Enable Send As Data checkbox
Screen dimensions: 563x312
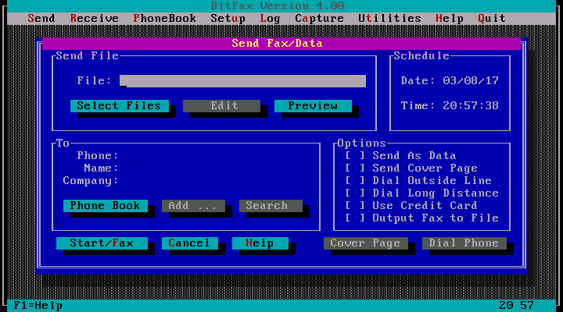click(355, 156)
